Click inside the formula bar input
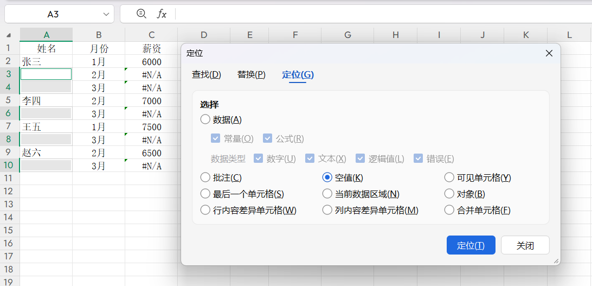592x286 pixels. coord(383,14)
